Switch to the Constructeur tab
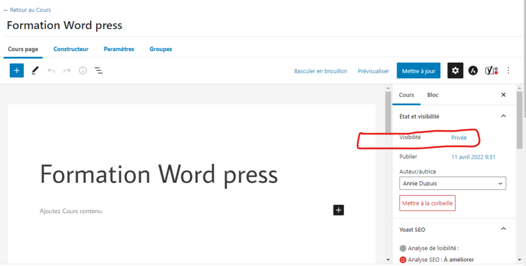The image size is (526, 266). pyautogui.click(x=71, y=49)
